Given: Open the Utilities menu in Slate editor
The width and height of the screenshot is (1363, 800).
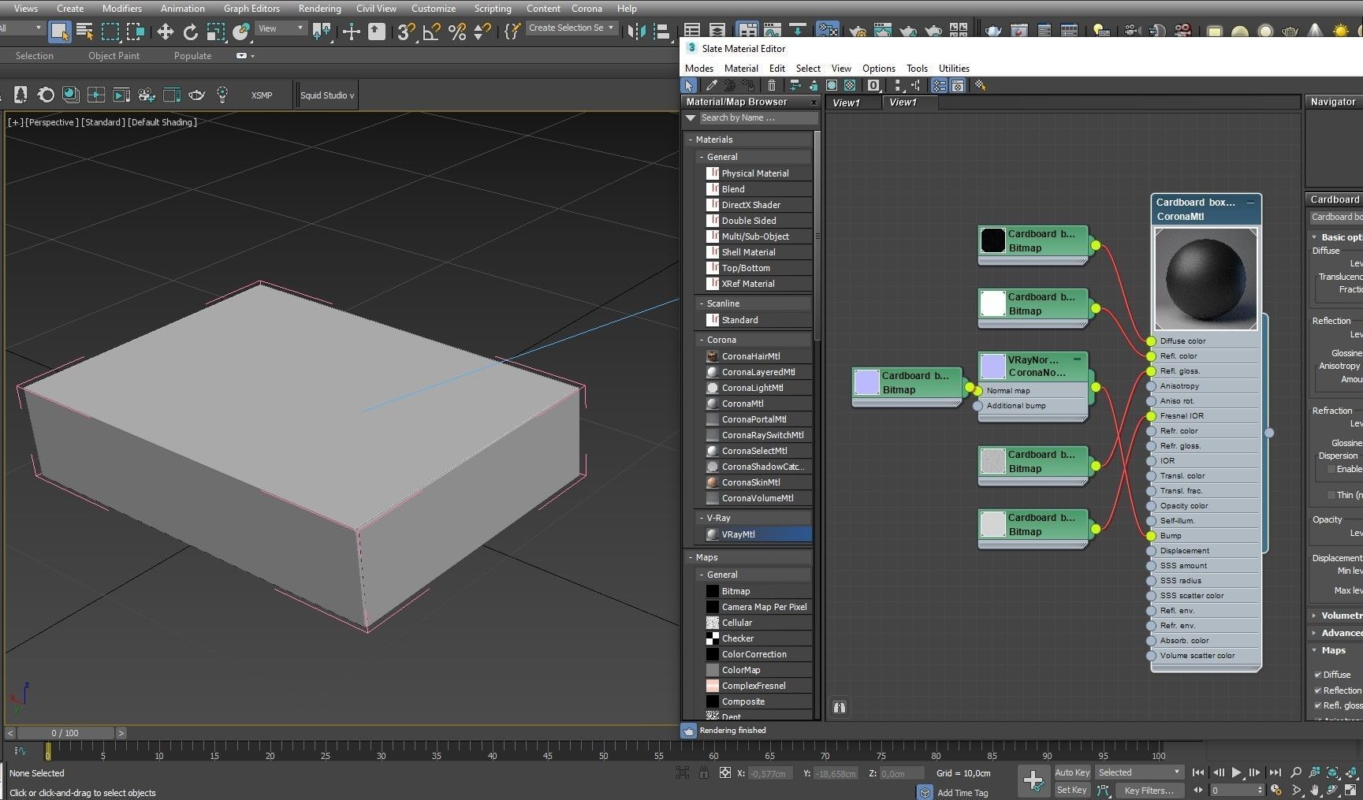Looking at the screenshot, I should pyautogui.click(x=954, y=69).
